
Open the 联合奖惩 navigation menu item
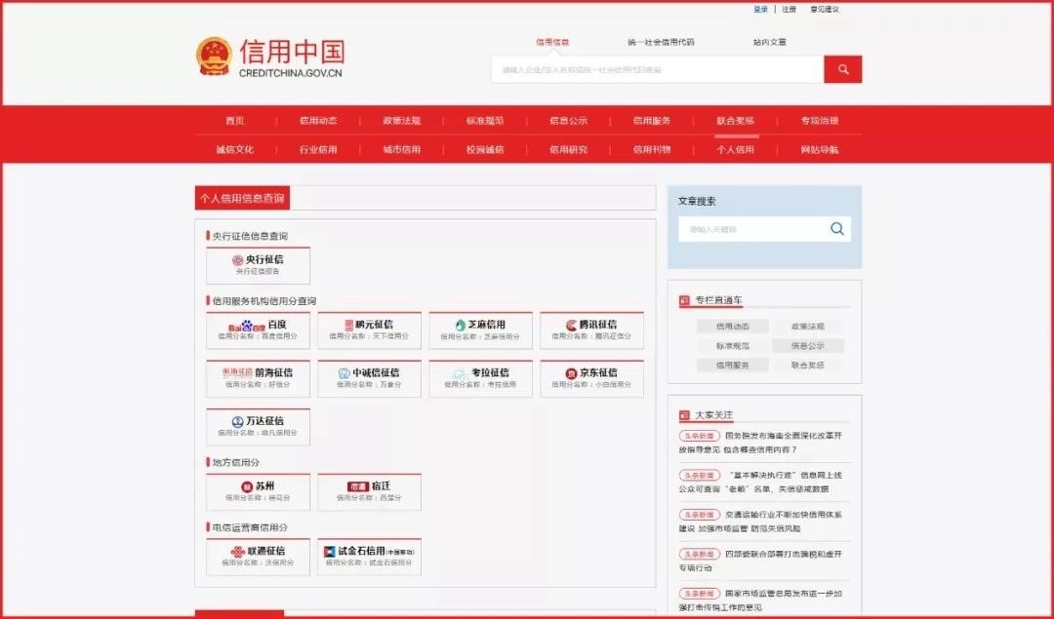[x=735, y=121]
